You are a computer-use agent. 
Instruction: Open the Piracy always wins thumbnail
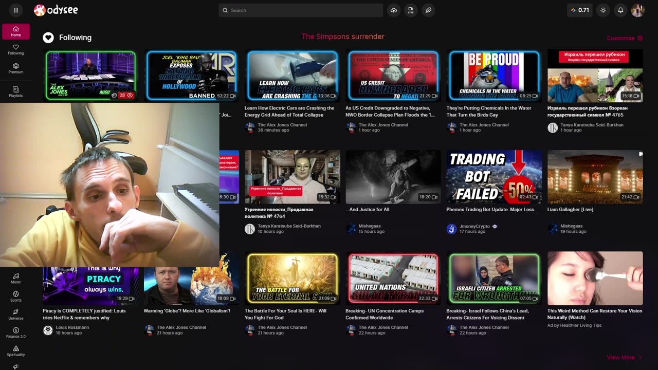tap(90, 286)
